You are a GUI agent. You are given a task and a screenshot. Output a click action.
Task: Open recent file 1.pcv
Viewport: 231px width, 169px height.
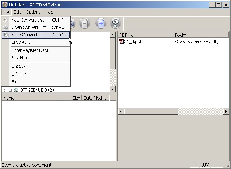36,73
